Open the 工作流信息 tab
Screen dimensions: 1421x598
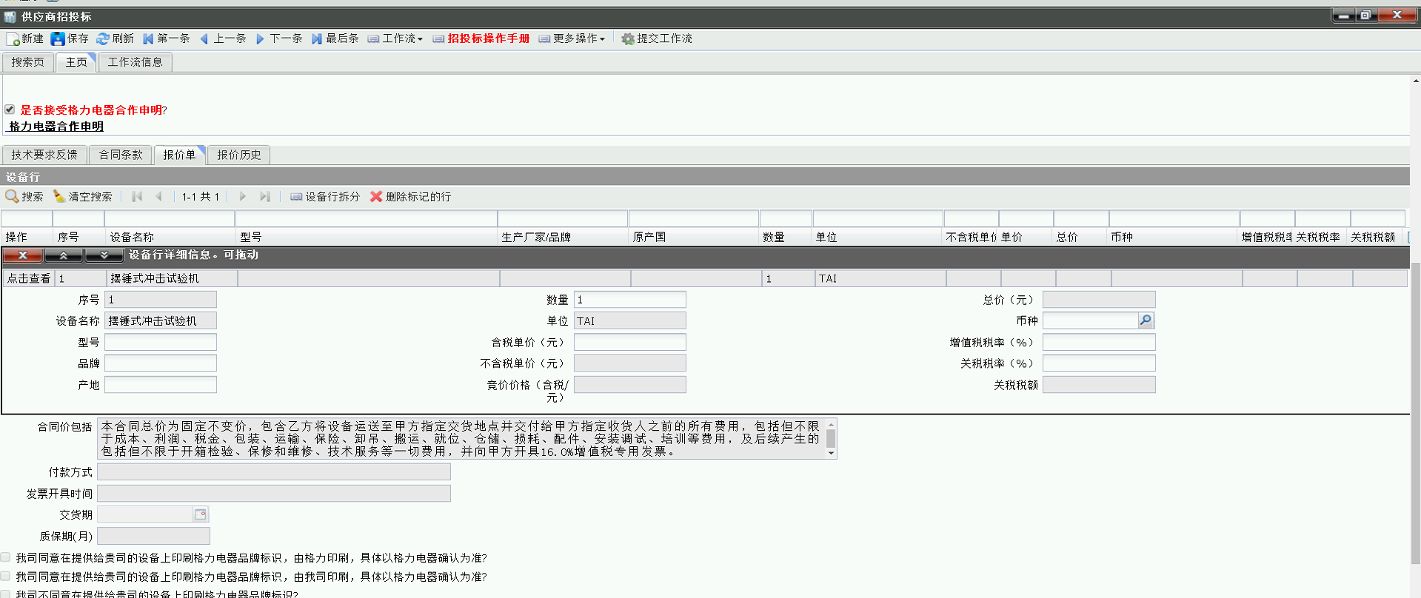click(135, 62)
